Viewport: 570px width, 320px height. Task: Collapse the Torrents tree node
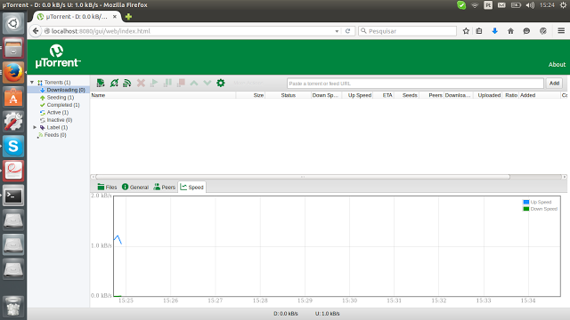(x=32, y=83)
